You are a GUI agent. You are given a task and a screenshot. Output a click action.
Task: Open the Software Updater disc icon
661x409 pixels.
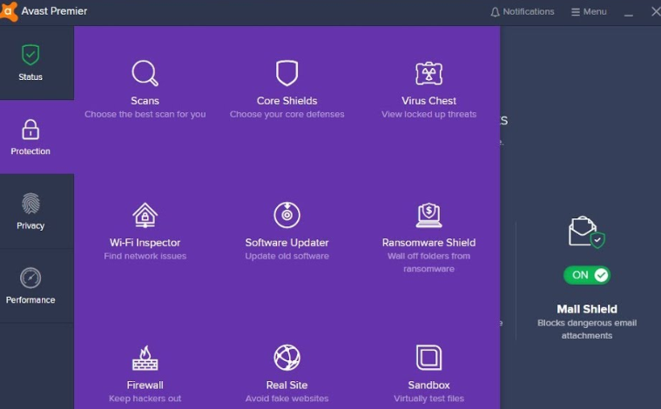(x=287, y=215)
